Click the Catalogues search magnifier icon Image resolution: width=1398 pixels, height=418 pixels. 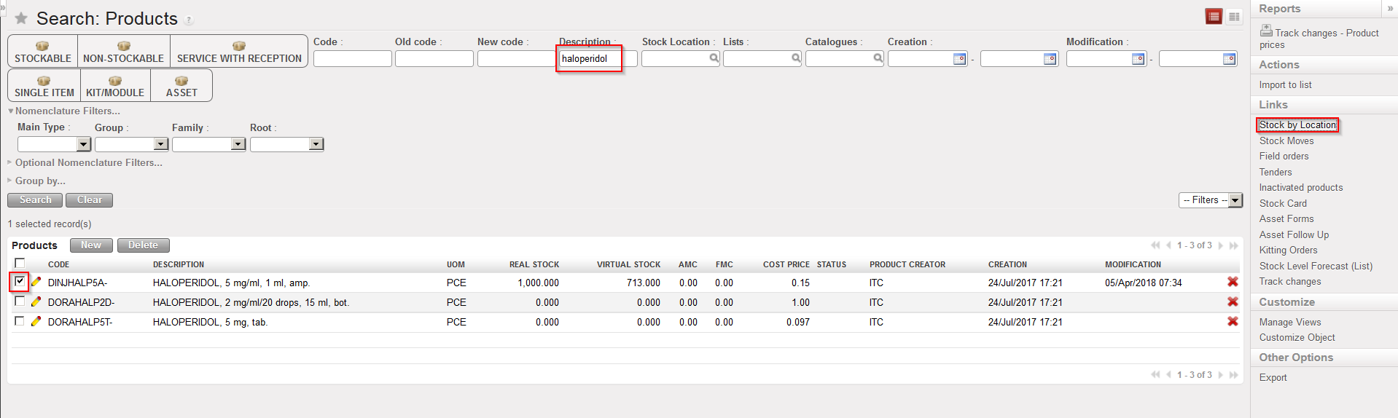tap(878, 58)
